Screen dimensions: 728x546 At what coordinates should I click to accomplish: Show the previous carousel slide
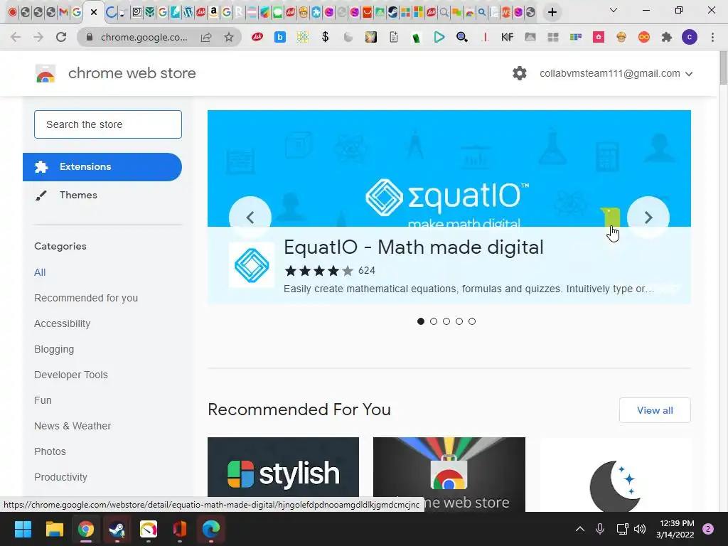pyautogui.click(x=250, y=218)
